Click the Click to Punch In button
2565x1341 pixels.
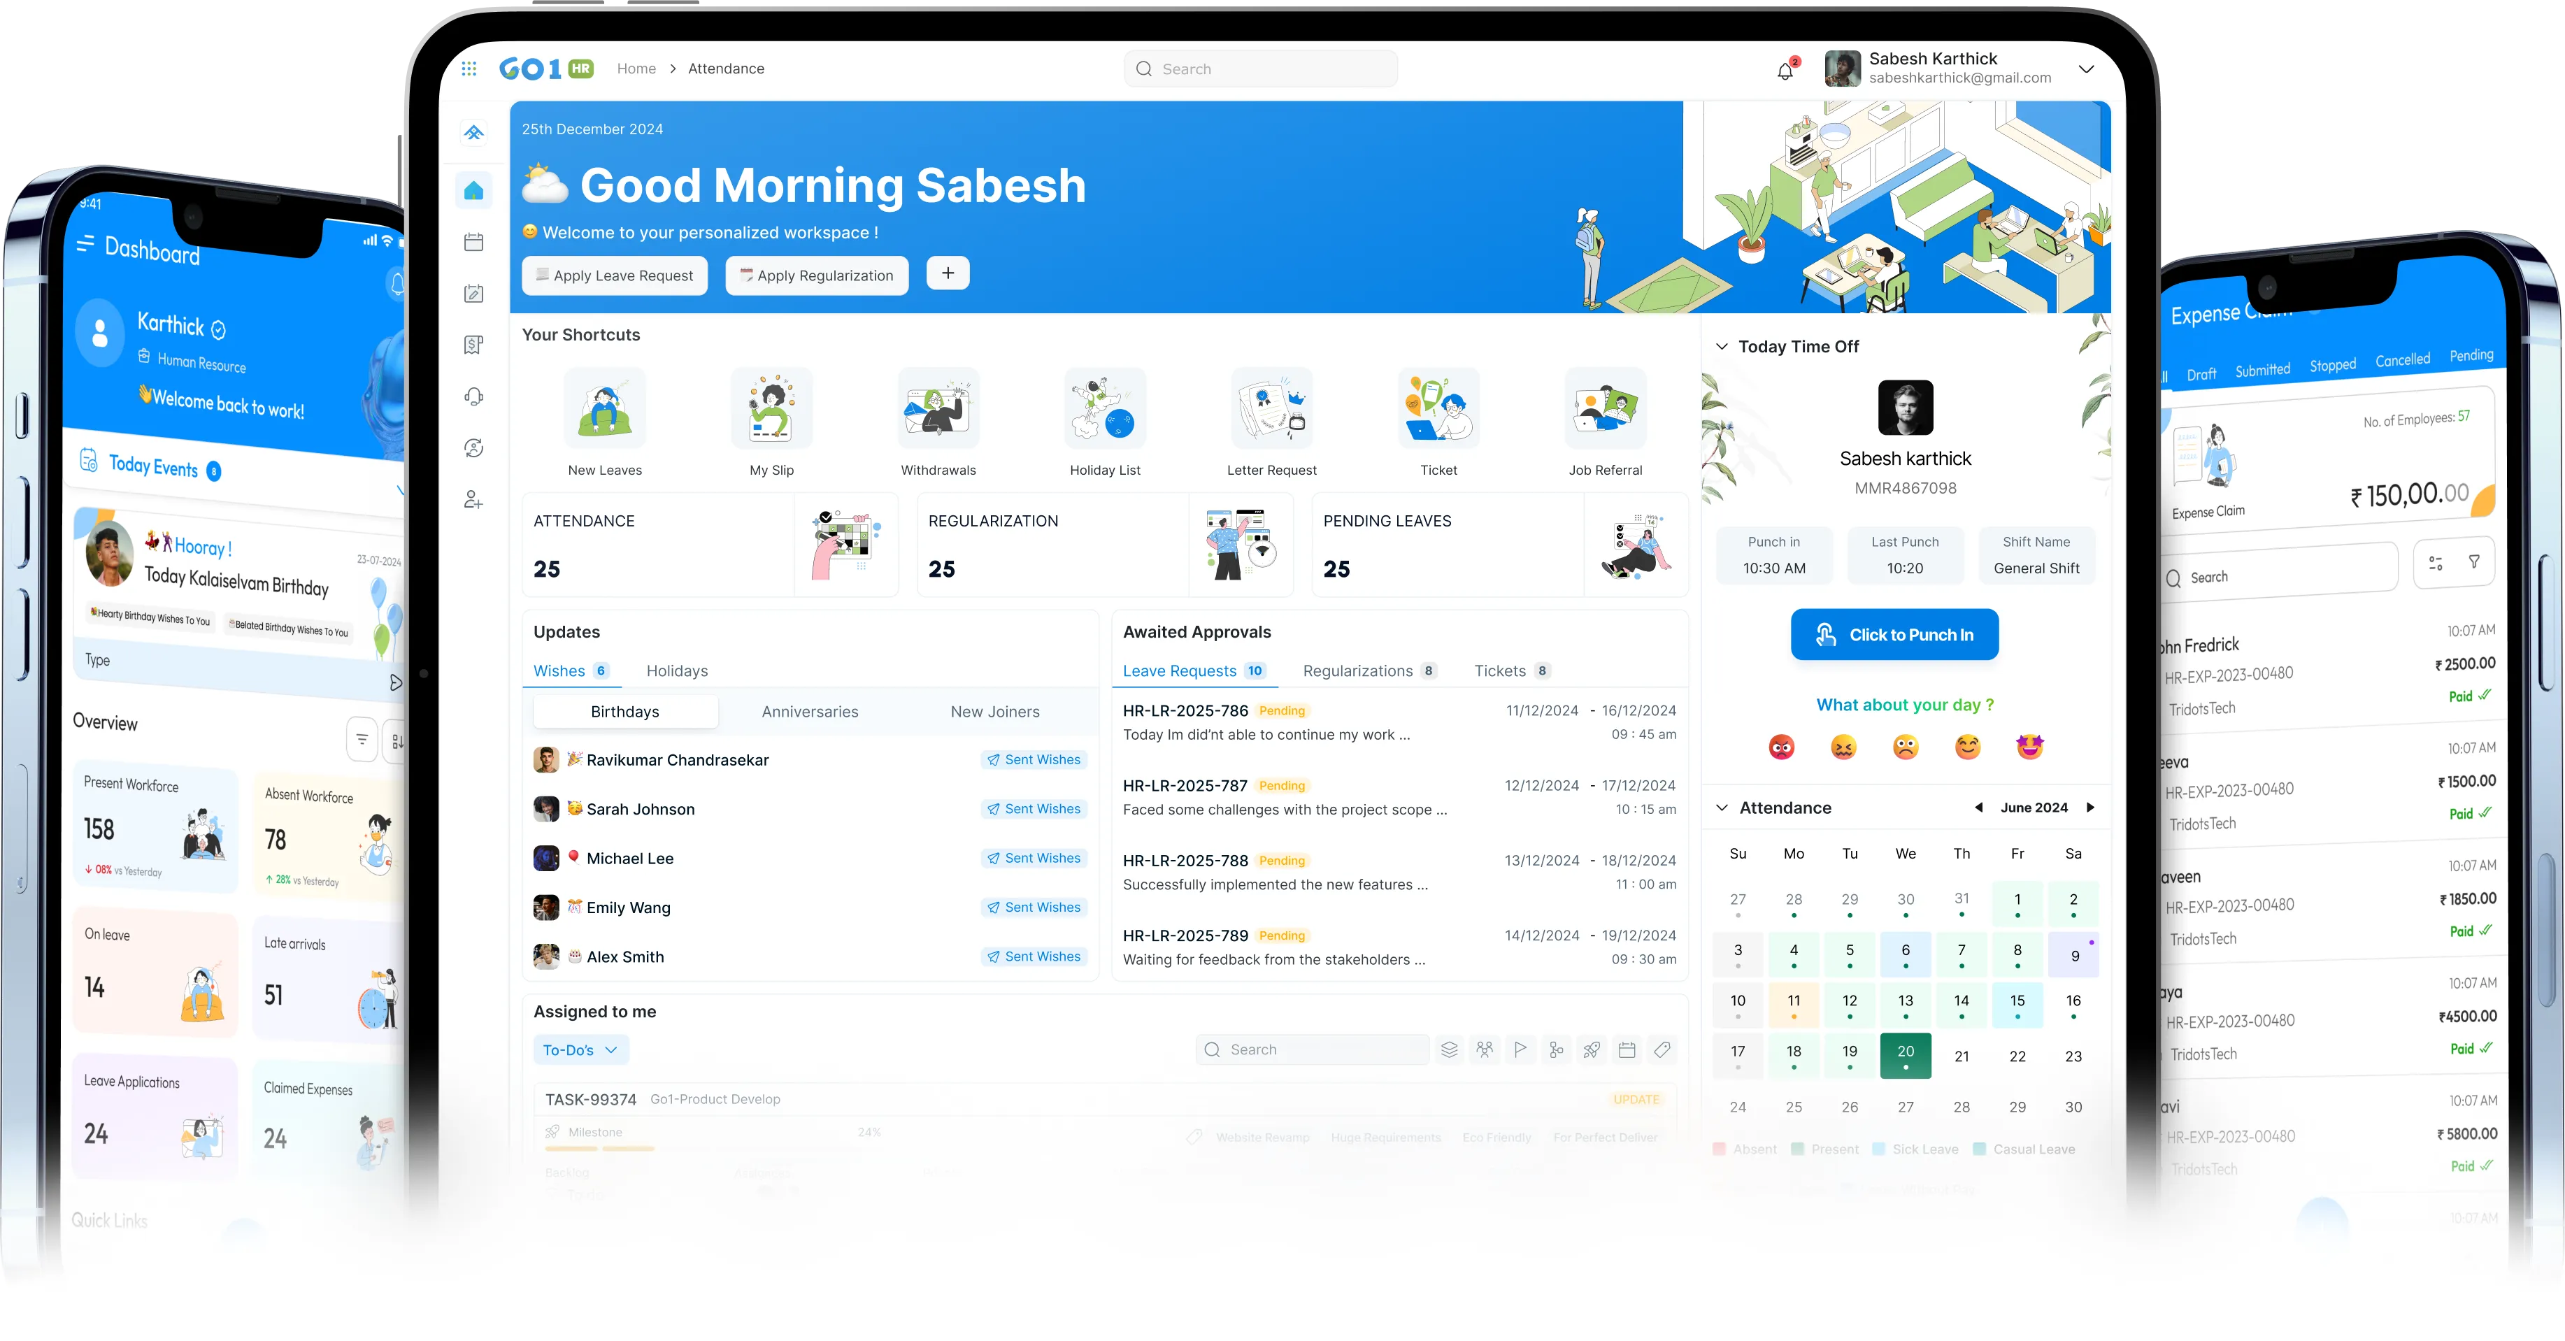[x=1894, y=634]
